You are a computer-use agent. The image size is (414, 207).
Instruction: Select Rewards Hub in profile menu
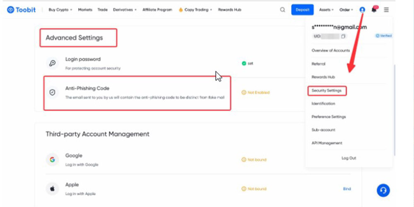[323, 77]
